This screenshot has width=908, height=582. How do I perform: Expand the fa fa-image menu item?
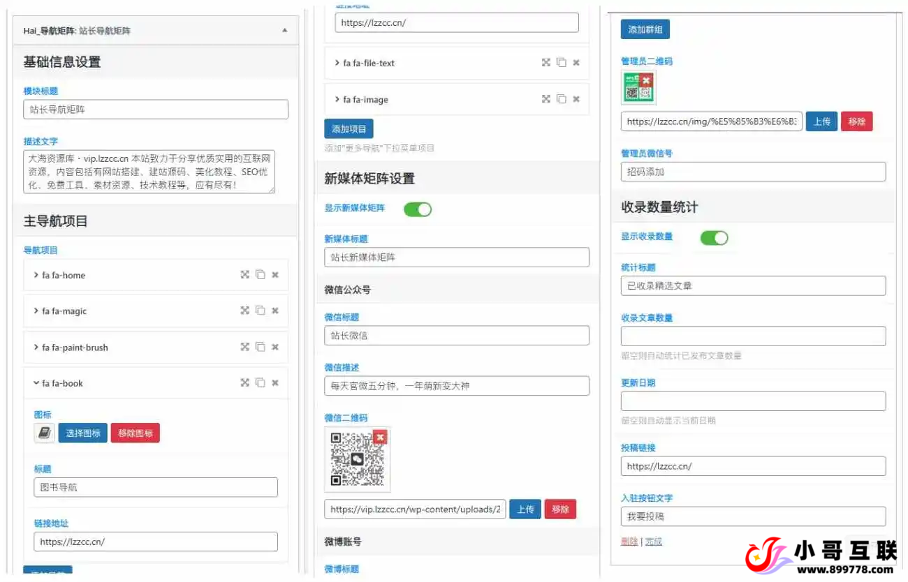pos(337,100)
